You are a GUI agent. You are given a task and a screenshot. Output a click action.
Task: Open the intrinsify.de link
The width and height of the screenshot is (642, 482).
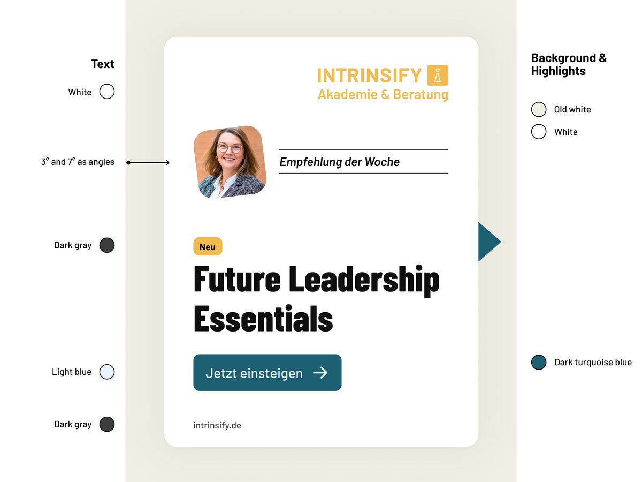217,425
